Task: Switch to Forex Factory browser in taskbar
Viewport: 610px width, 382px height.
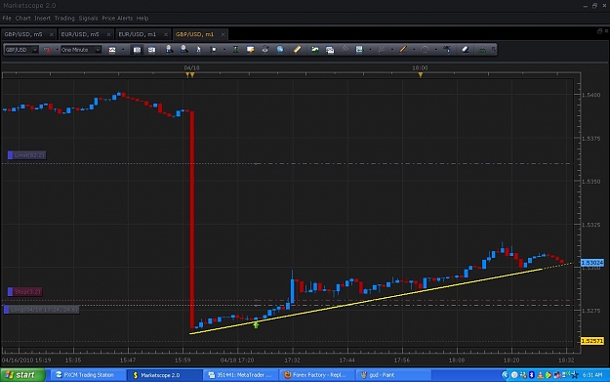Action: tap(317, 375)
